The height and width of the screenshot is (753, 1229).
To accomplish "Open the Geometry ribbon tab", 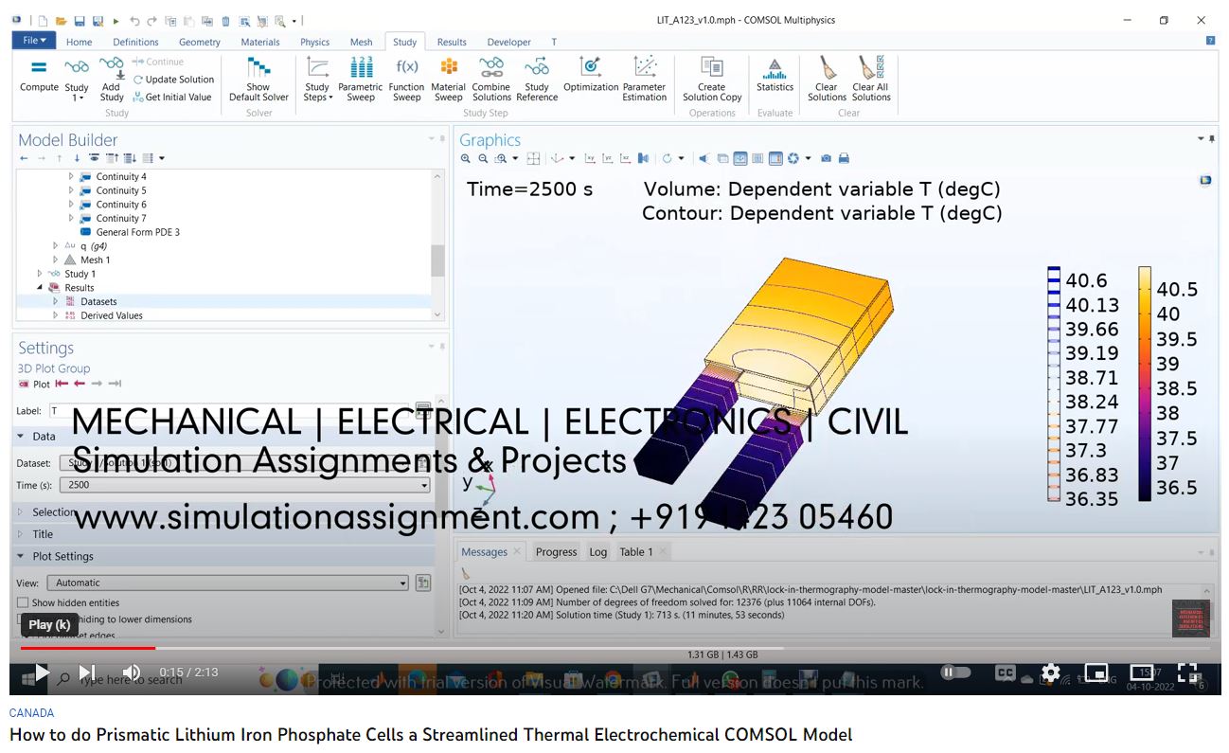I will pyautogui.click(x=199, y=42).
